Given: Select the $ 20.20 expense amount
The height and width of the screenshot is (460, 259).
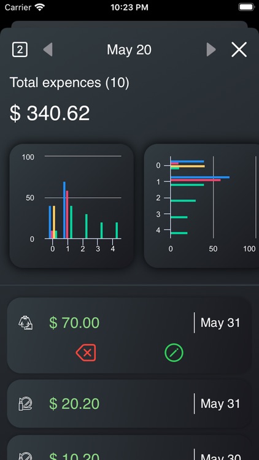Looking at the screenshot, I should [x=74, y=404].
